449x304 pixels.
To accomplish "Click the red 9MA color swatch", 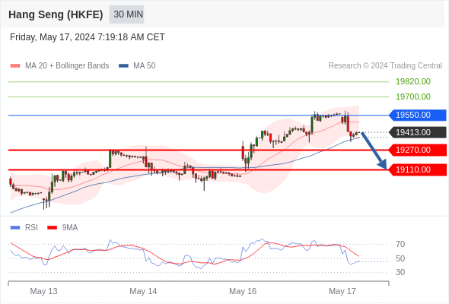I will tap(52, 228).
